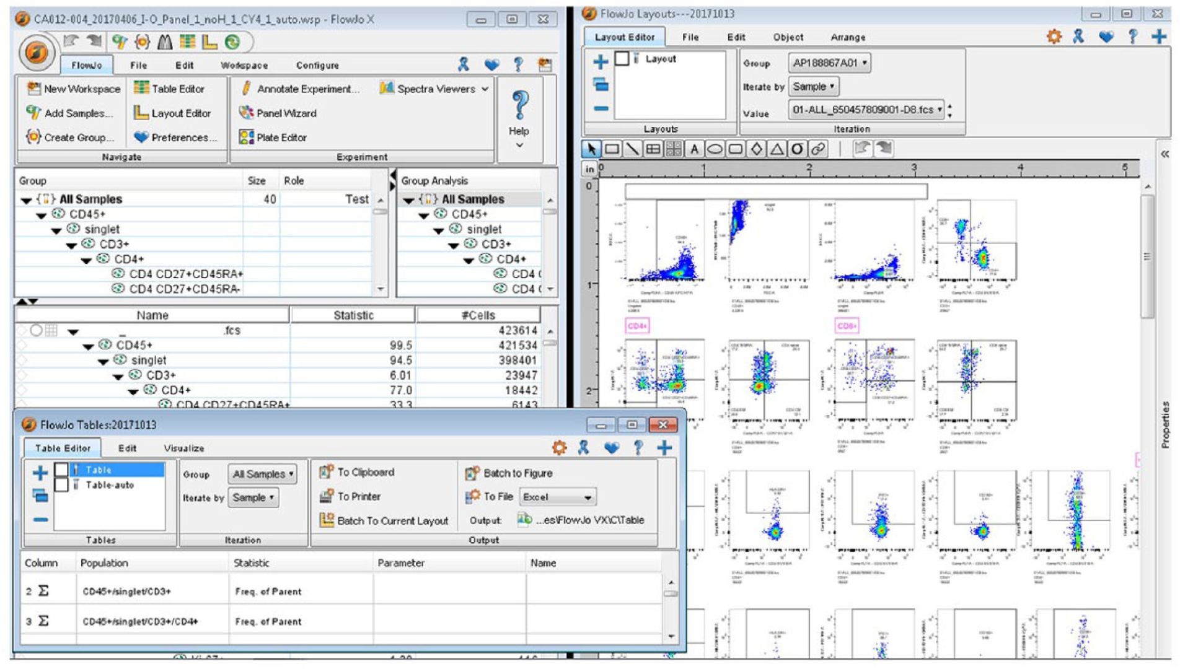Image resolution: width=1180 pixels, height=669 pixels.
Task: Click Add Samples button
Action: pos(69,113)
